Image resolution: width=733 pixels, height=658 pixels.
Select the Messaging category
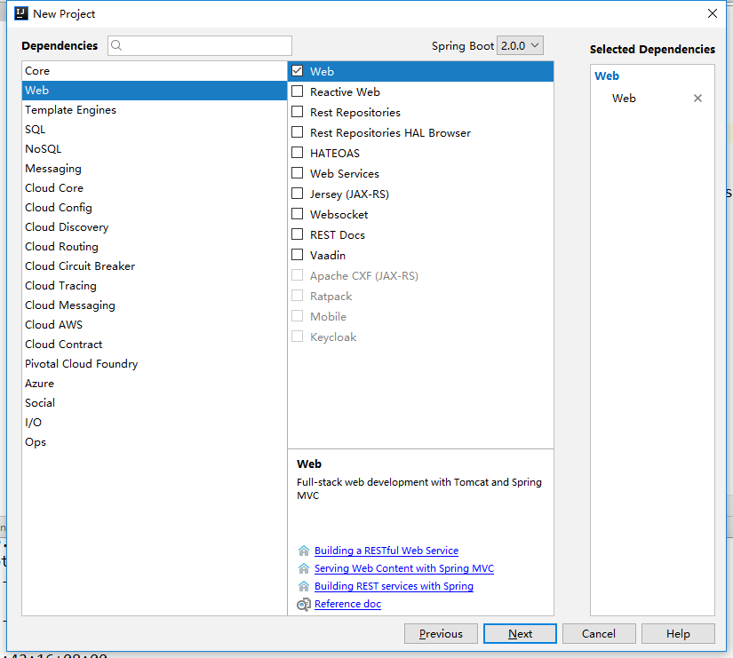[155, 169]
